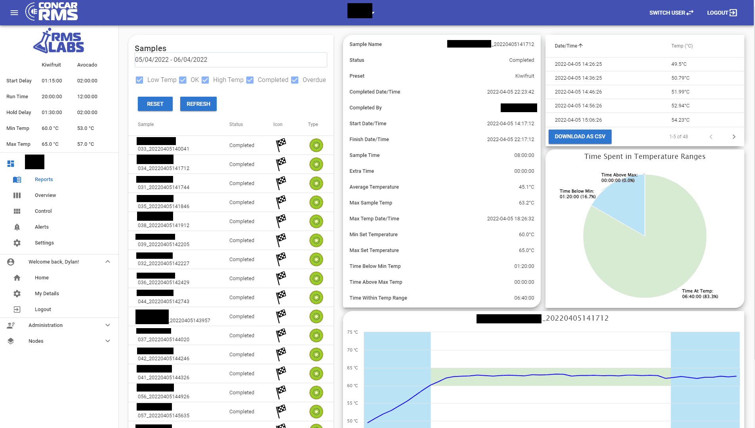Screen dimensions: 755x428
Task: Collapse the Welcome back, Dylan section
Action: click(x=108, y=262)
